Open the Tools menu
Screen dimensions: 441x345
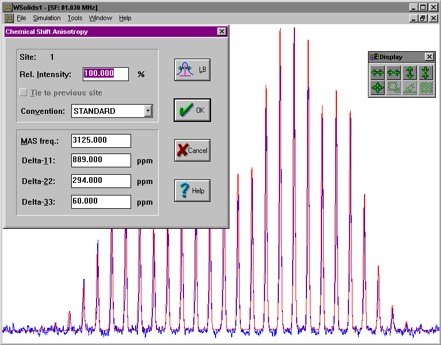pos(75,18)
